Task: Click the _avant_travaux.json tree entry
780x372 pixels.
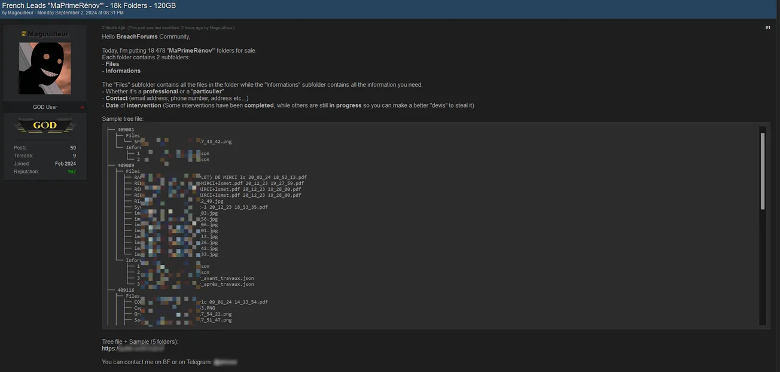Action: click(227, 278)
